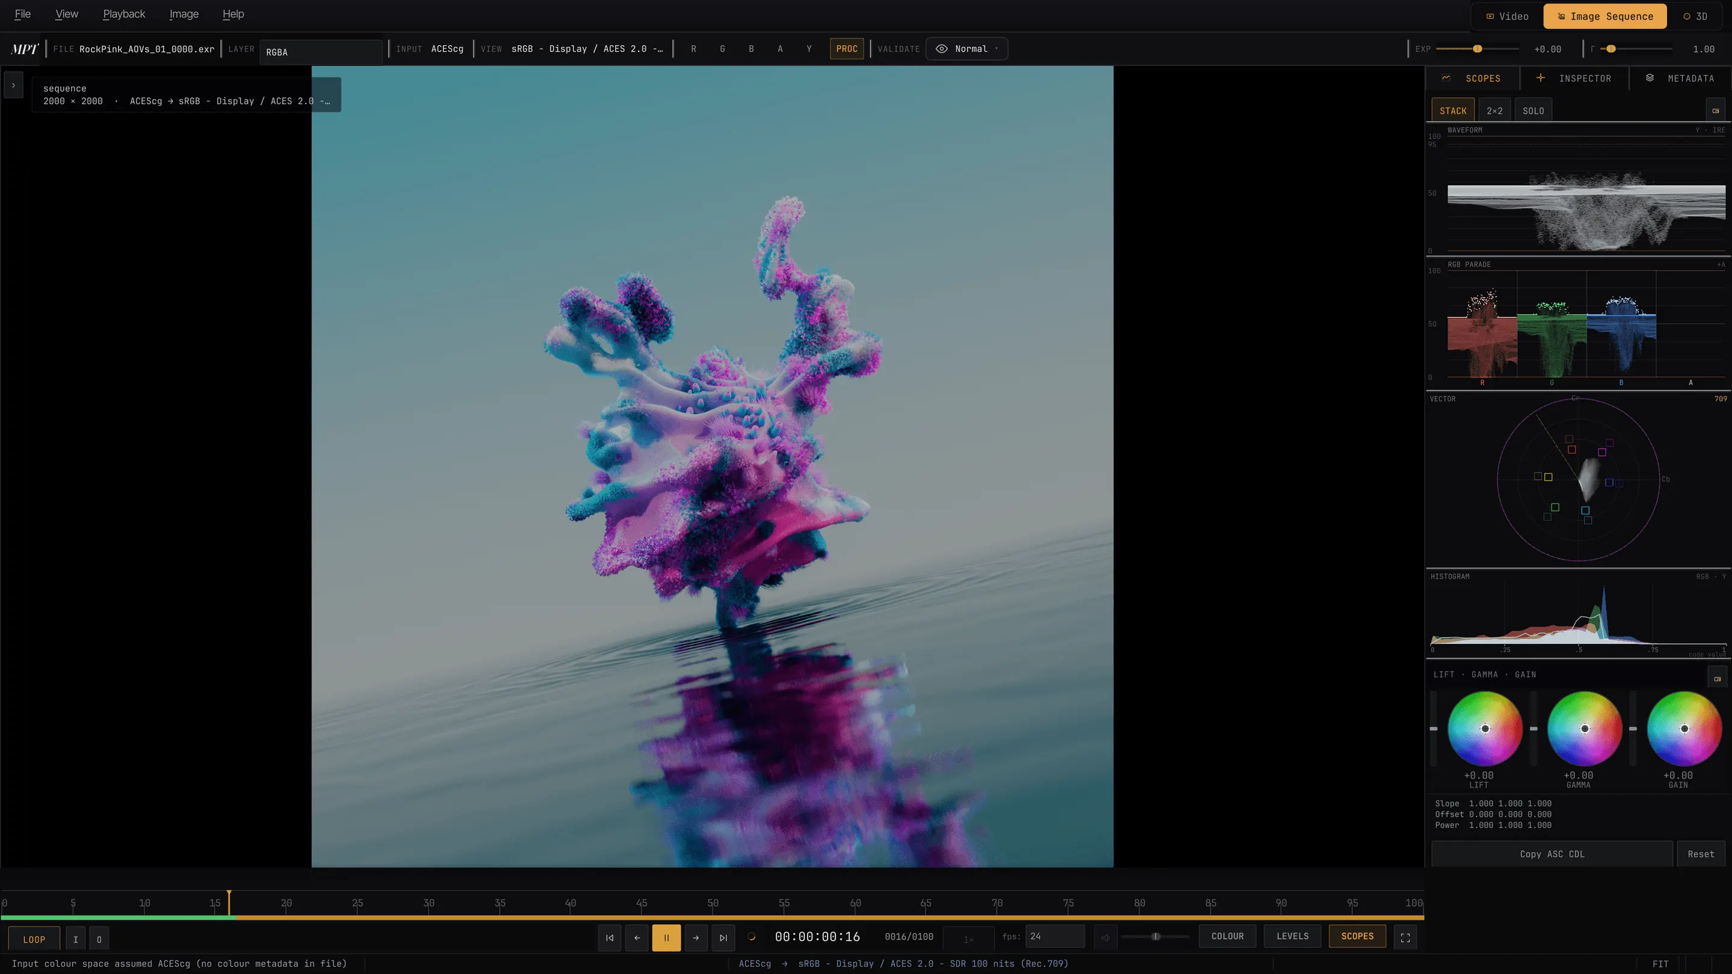The width and height of the screenshot is (1732, 974).
Task: Switch to the Metadata tab
Action: [1680, 78]
